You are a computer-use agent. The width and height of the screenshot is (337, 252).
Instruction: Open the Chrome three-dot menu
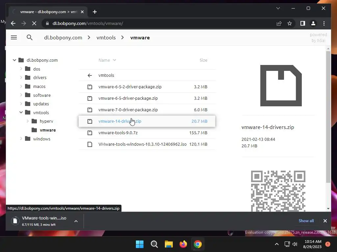(x=324, y=23)
